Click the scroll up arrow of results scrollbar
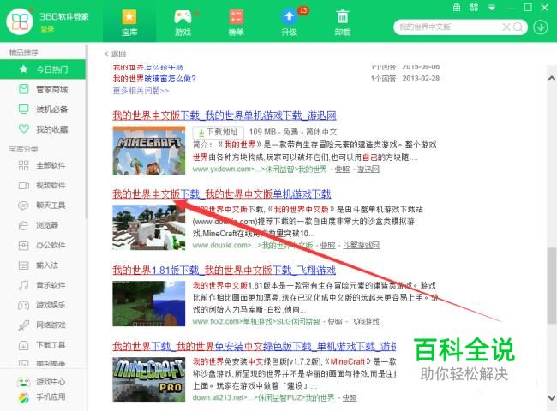 point(552,79)
